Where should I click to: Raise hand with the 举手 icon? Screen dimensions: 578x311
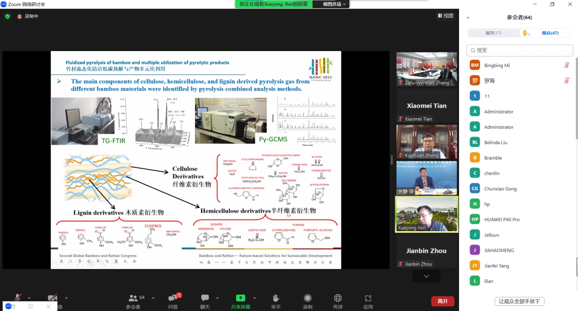[276, 298]
